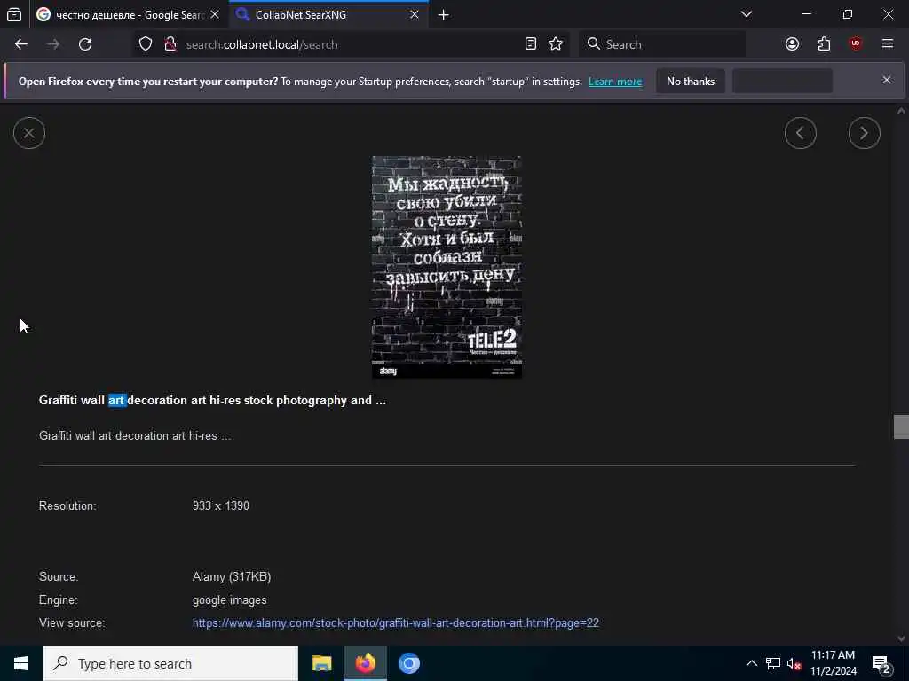909x681 pixels.
Task: Open File Explorer from taskbar
Action: tap(321, 663)
